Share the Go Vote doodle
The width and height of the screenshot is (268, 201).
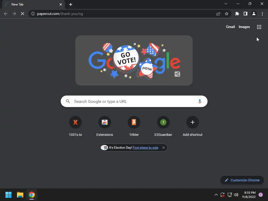click(x=177, y=74)
